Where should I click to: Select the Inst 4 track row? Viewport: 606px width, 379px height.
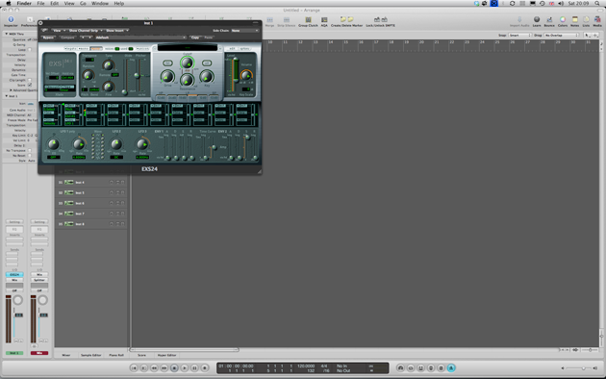point(91,183)
